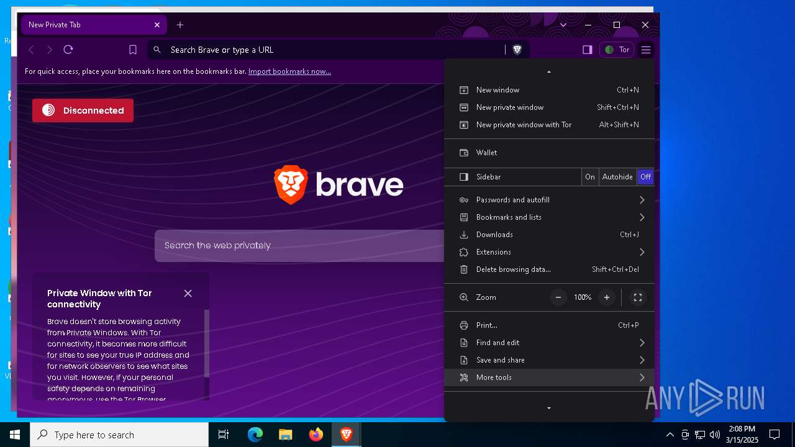
Task: Click the Import bookmarks now link
Action: click(x=289, y=71)
